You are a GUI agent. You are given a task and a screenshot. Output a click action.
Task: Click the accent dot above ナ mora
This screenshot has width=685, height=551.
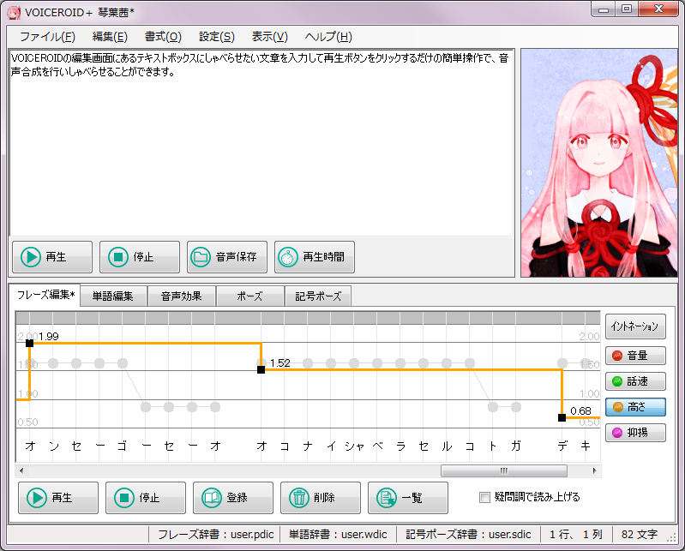coord(308,363)
